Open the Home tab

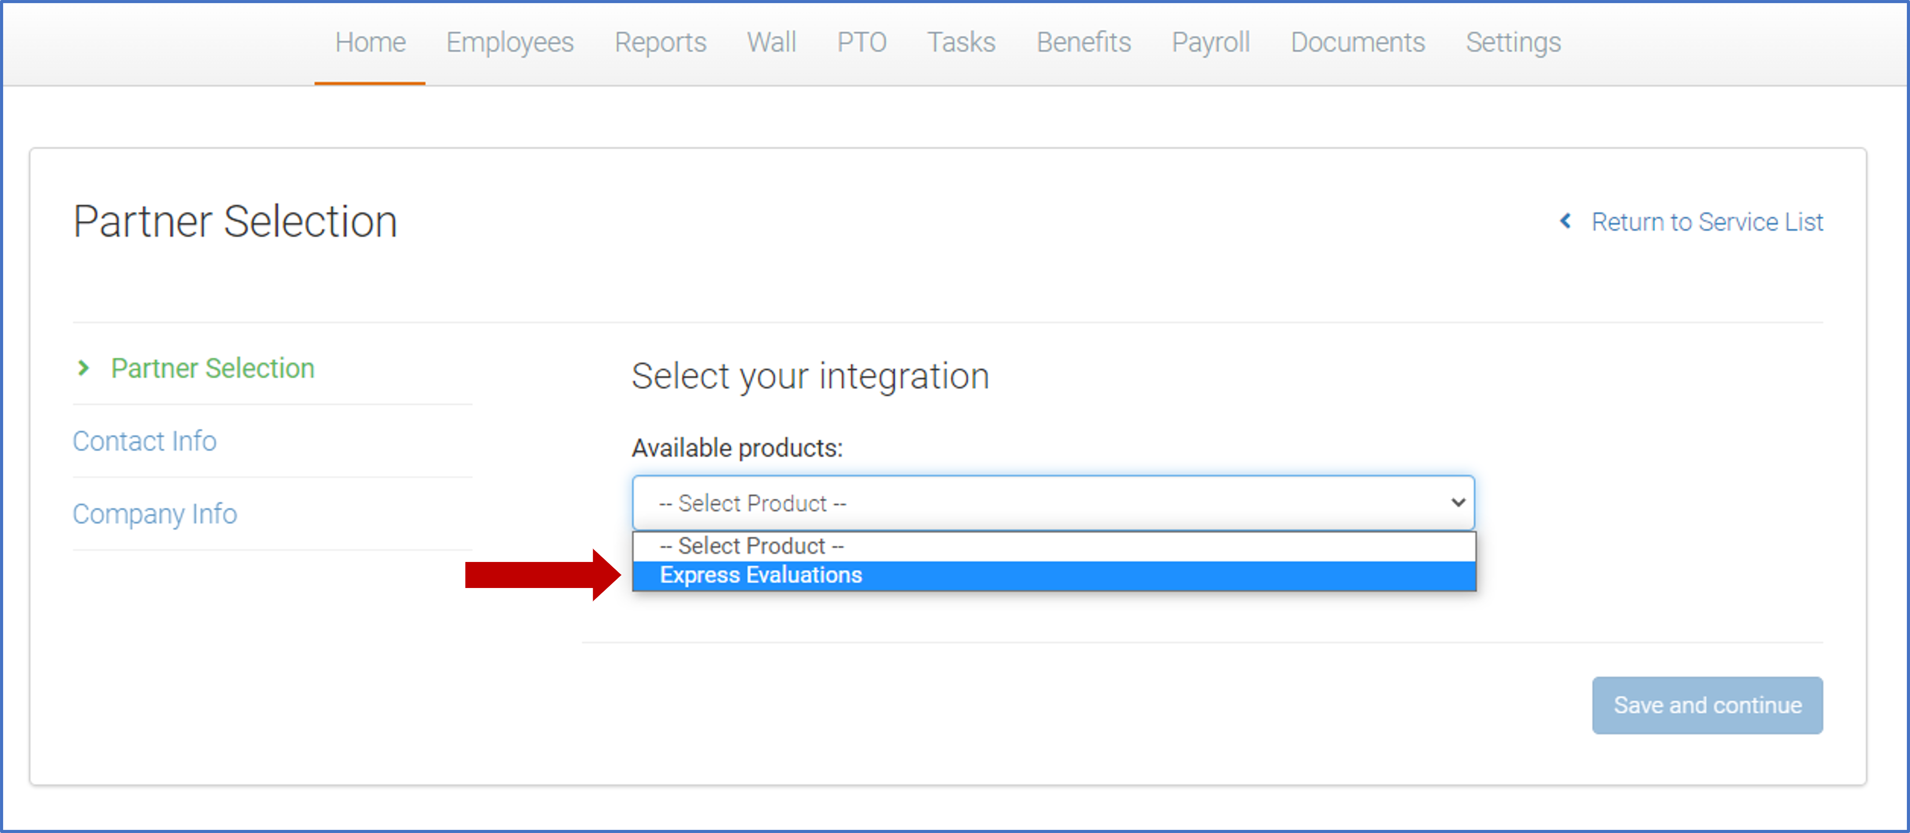pyautogui.click(x=370, y=42)
